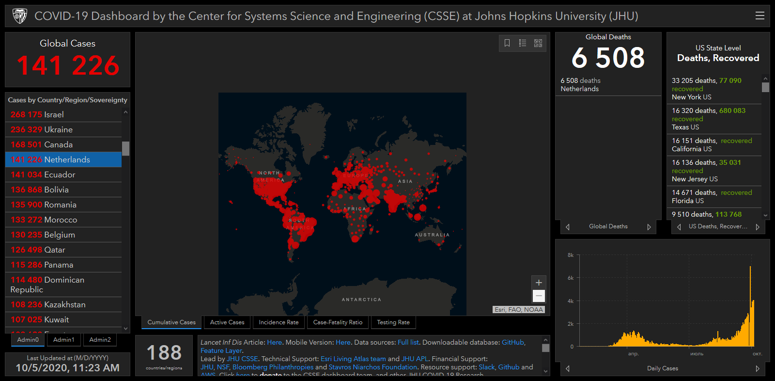
Task: Switch to Active Cases tab
Action: click(x=227, y=322)
